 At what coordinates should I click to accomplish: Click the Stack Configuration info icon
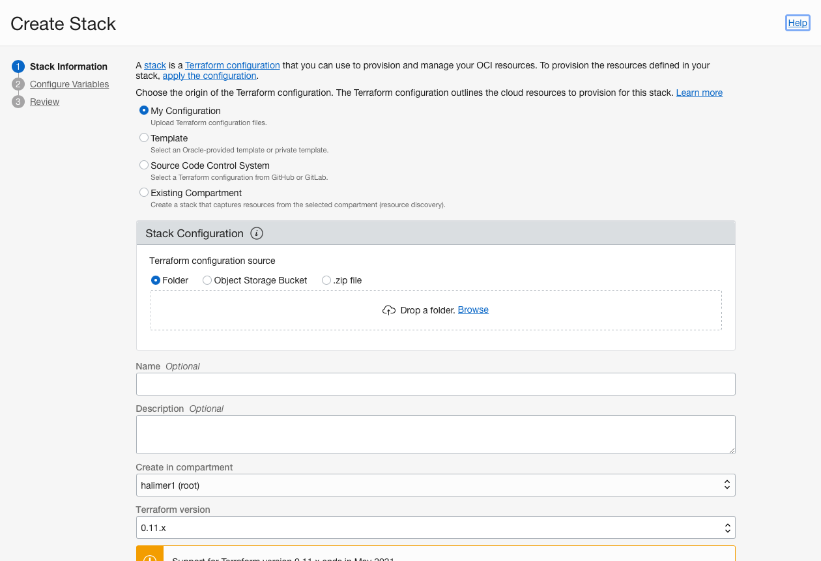click(x=256, y=233)
